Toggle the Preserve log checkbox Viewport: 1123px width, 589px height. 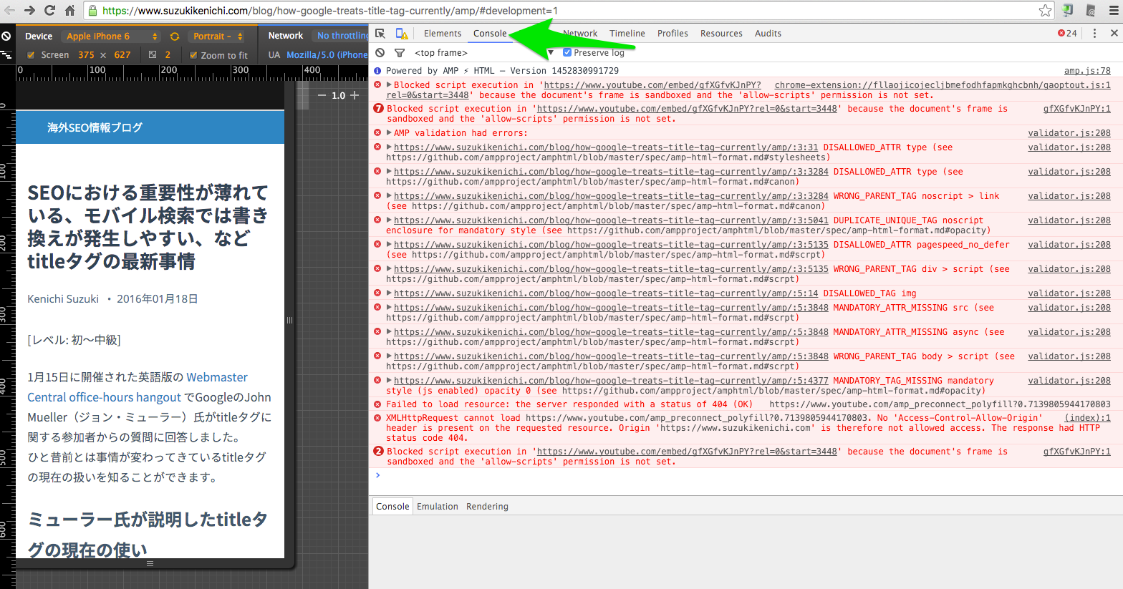[567, 52]
